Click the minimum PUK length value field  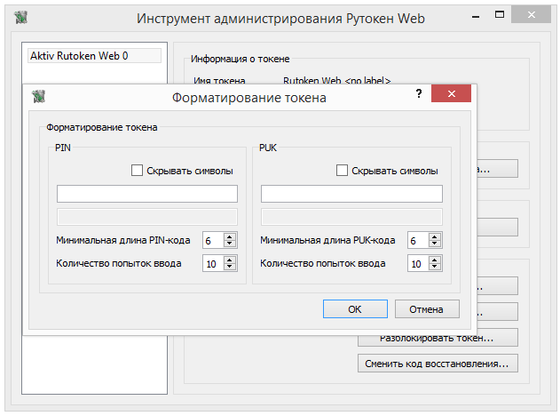[x=418, y=240]
